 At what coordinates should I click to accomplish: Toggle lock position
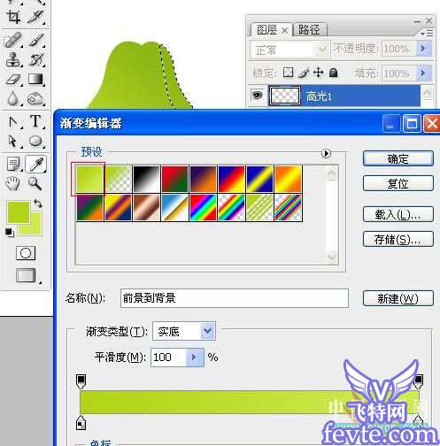tap(319, 73)
